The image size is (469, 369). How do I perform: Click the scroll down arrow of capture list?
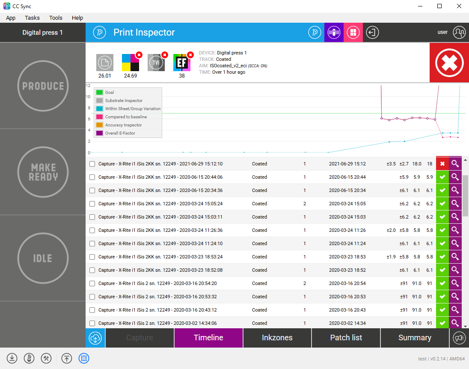465,326
